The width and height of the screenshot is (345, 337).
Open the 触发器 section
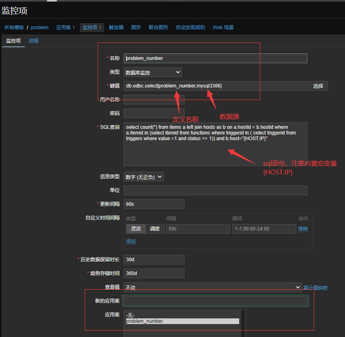(116, 28)
